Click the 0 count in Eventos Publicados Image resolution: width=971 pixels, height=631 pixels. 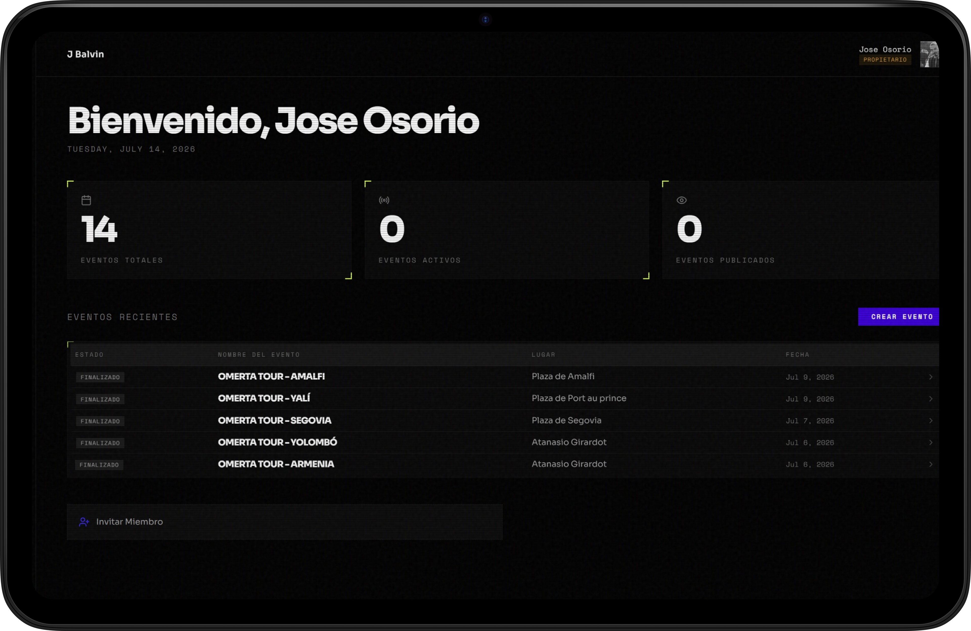[689, 229]
